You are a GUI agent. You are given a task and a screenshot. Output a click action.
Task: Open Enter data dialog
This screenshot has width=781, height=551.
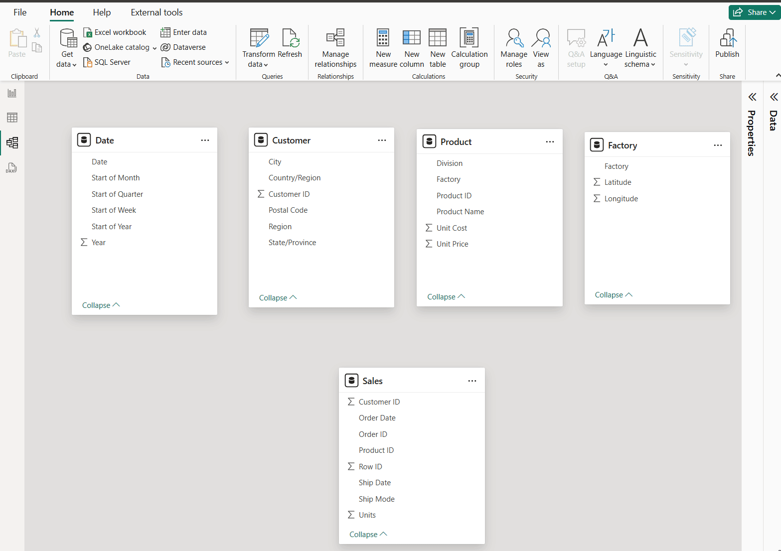(x=183, y=32)
